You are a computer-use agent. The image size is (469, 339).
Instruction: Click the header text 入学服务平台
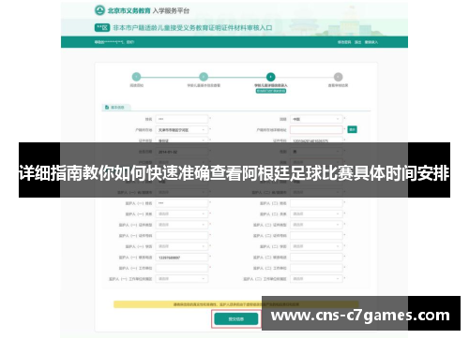point(171,11)
